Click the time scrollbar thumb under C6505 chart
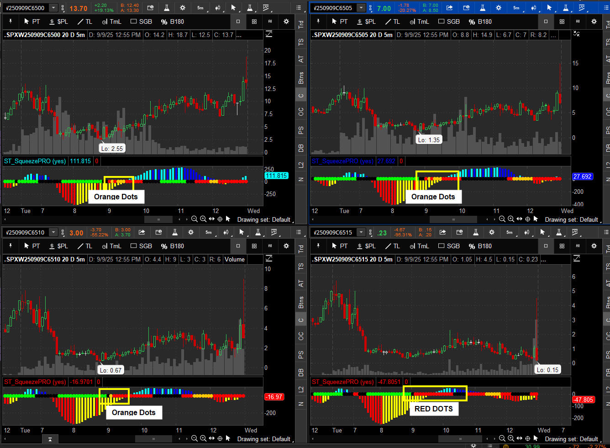610x448 pixels. 453,219
